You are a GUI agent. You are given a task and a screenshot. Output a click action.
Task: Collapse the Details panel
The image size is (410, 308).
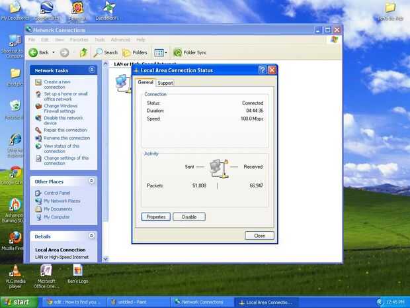click(91, 236)
